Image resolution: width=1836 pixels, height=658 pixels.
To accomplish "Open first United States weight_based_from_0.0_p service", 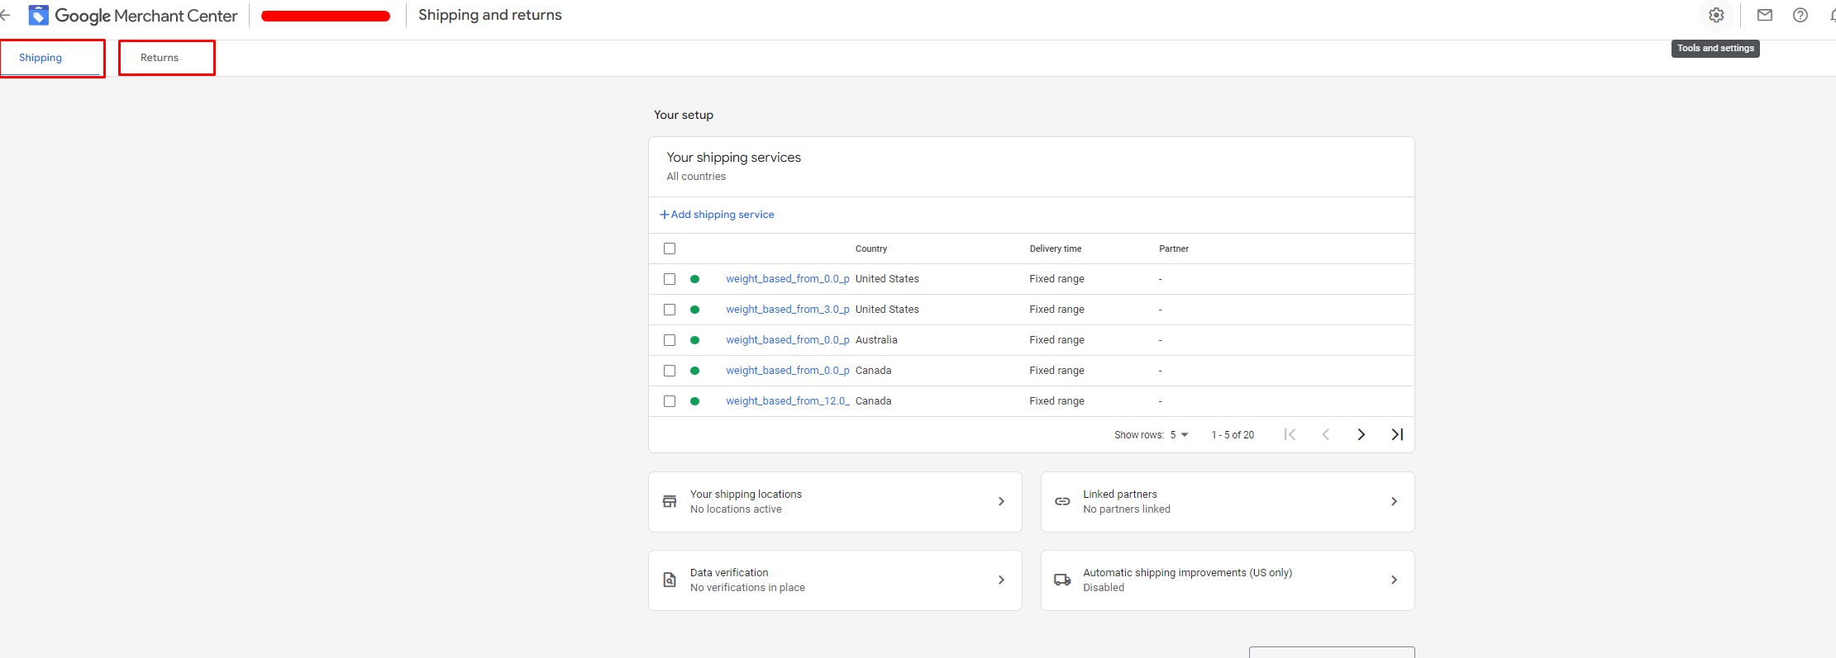I will [788, 279].
